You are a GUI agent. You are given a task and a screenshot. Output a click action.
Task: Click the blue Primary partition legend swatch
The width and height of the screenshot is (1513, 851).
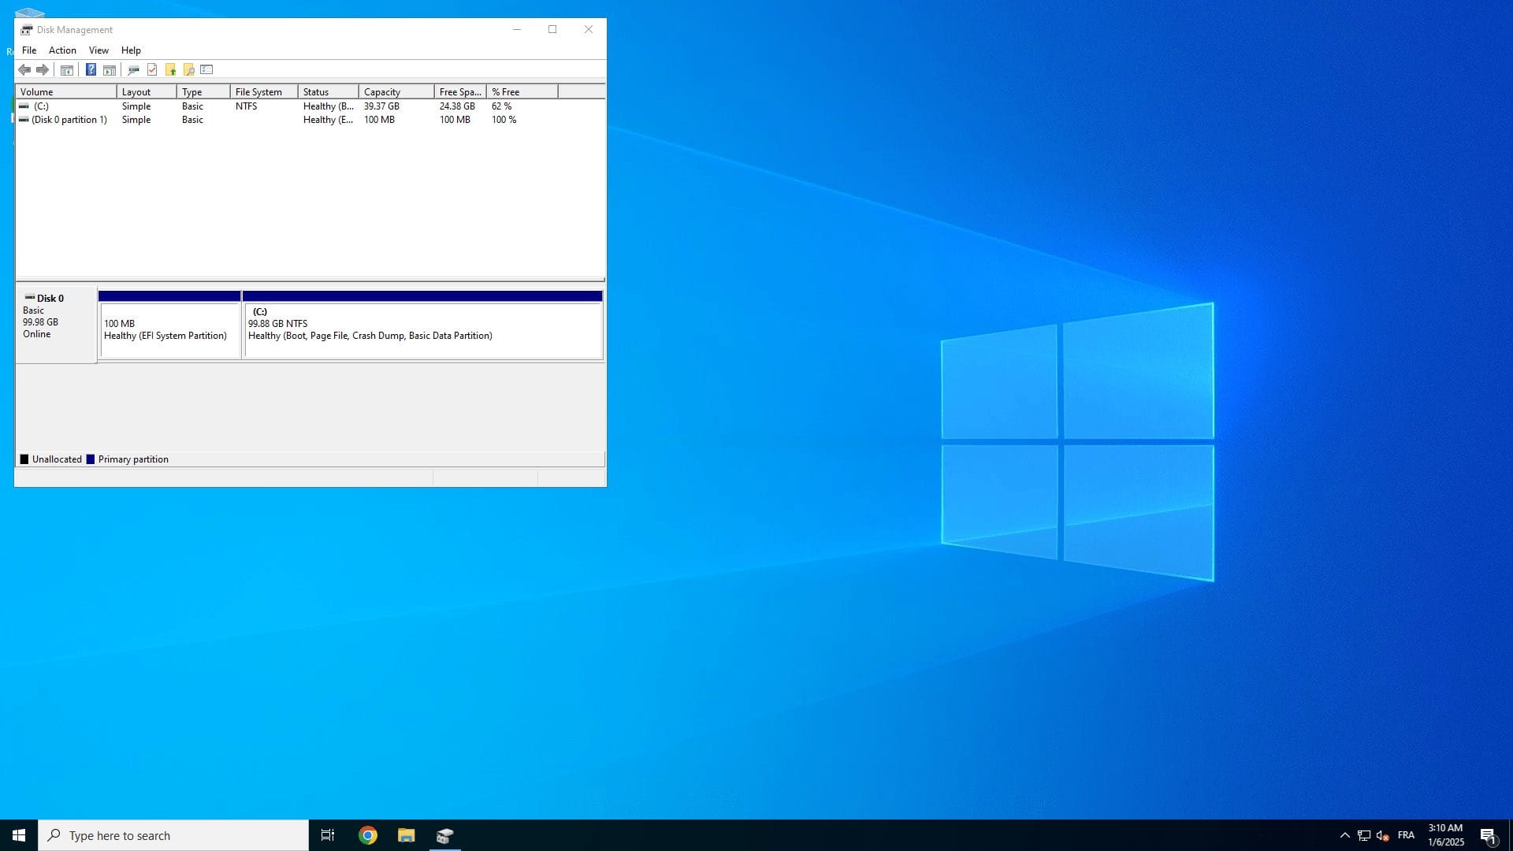click(x=91, y=459)
